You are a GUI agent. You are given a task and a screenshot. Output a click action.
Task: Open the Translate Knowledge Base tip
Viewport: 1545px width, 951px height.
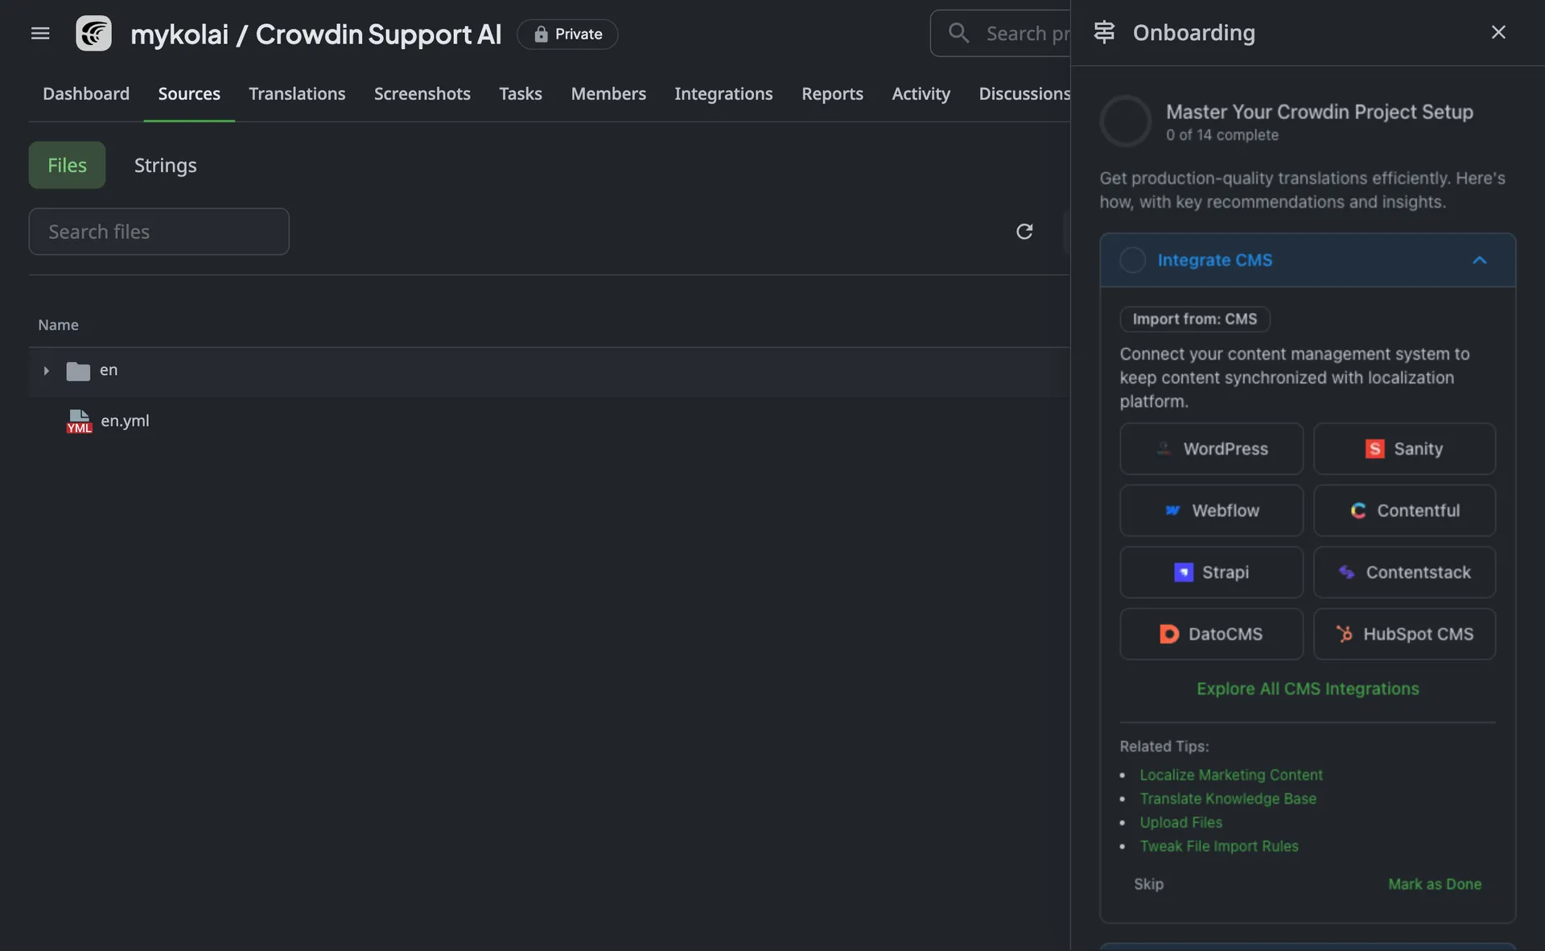(1227, 799)
